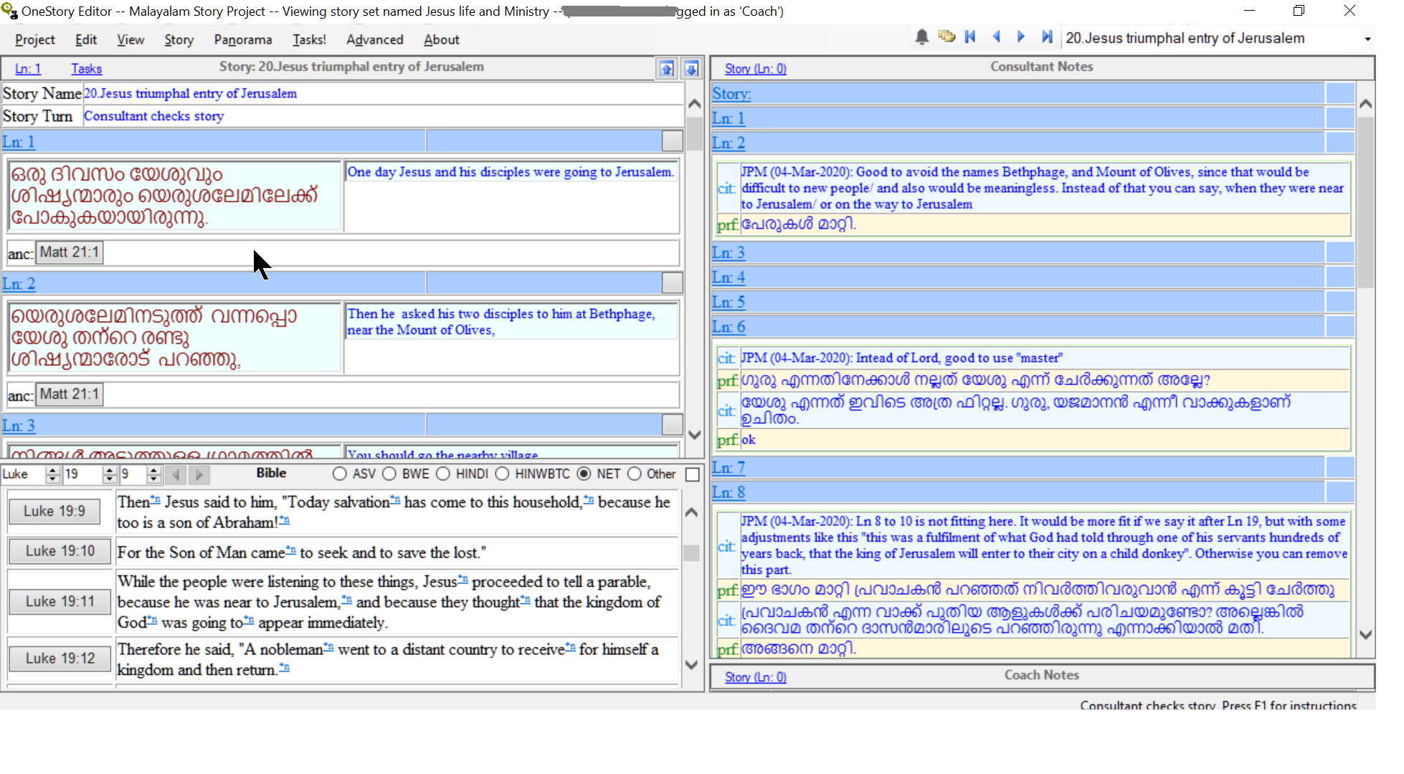1404x774 pixels.
Task: Click the Consultant Notes vertical scrollbar thumb
Action: pyautogui.click(x=1365, y=201)
